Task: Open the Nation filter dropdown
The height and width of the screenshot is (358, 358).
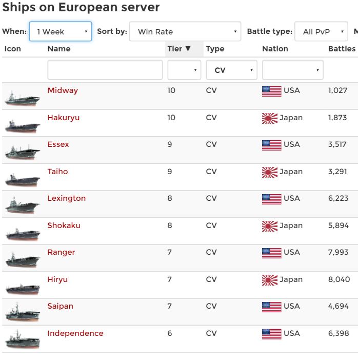Action: coord(292,70)
